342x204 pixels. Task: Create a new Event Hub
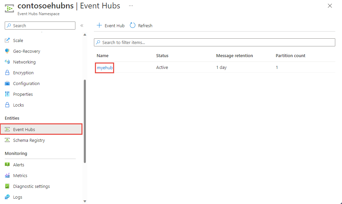pyautogui.click(x=110, y=25)
